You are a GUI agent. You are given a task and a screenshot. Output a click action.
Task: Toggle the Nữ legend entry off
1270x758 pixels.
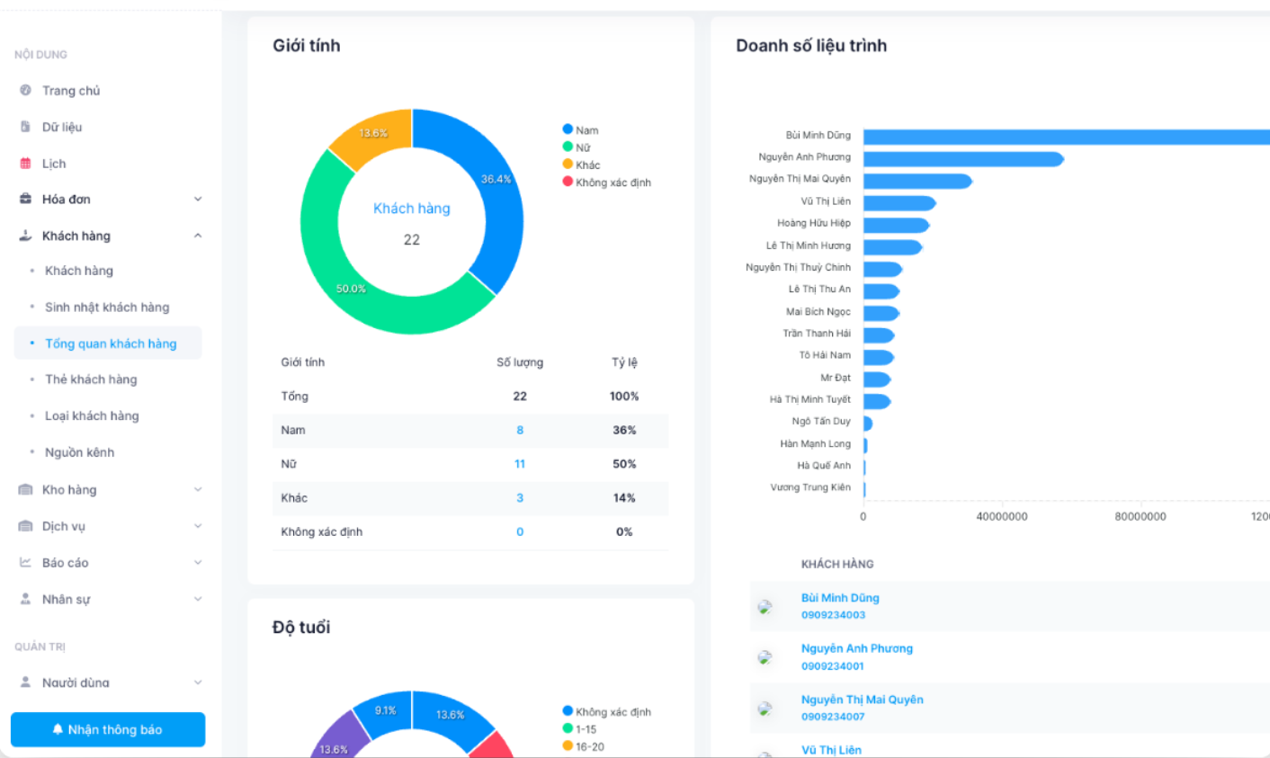click(x=577, y=147)
